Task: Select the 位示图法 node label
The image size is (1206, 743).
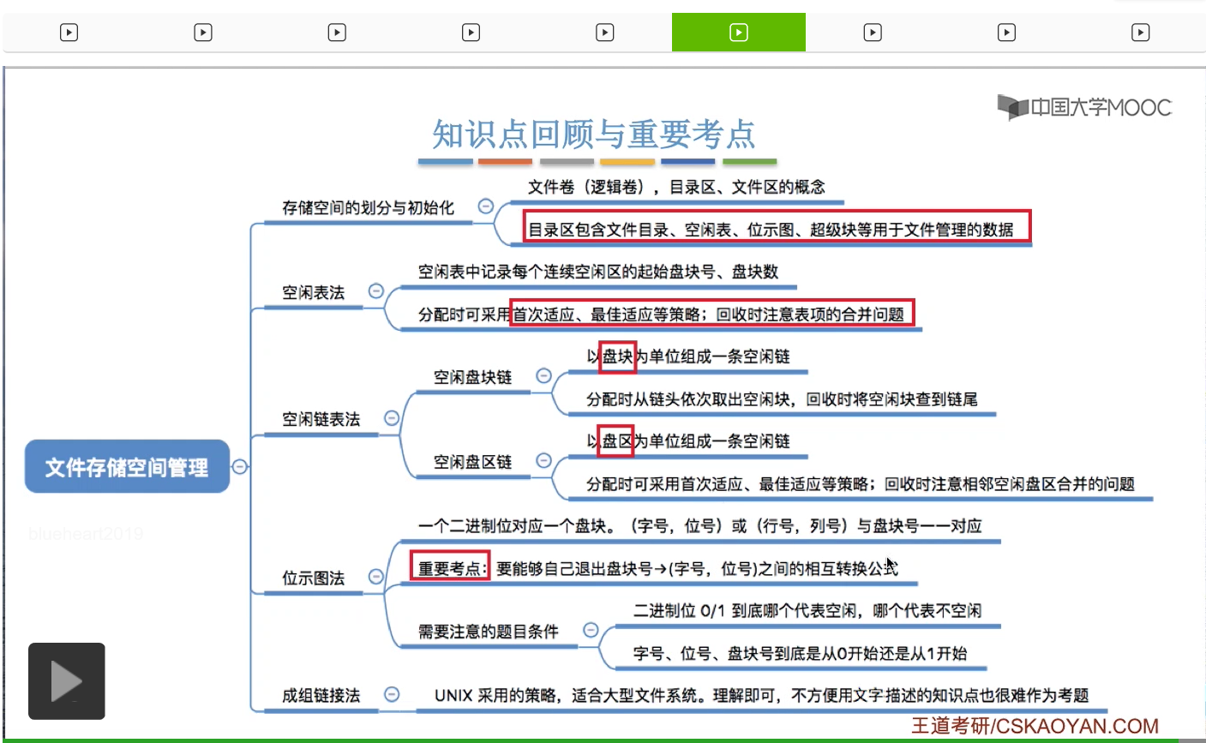Action: pos(314,578)
